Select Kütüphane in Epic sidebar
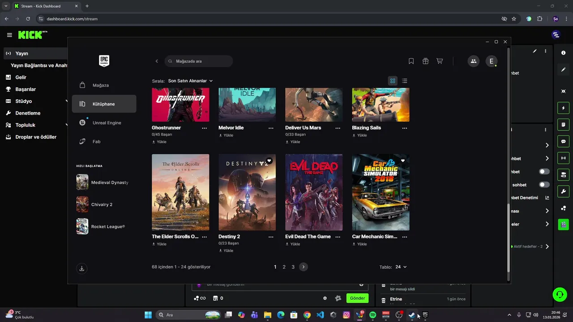The height and width of the screenshot is (322, 573). pyautogui.click(x=104, y=104)
